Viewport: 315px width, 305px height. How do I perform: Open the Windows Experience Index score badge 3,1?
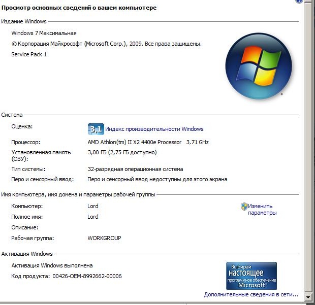pos(96,129)
